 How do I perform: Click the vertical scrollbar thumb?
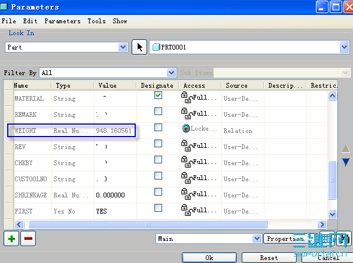pyautogui.click(x=332, y=180)
